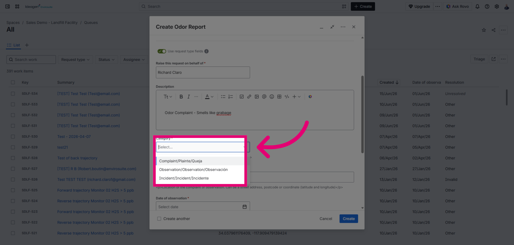
Task: Cancel the odor report dialog
Action: tap(326, 219)
